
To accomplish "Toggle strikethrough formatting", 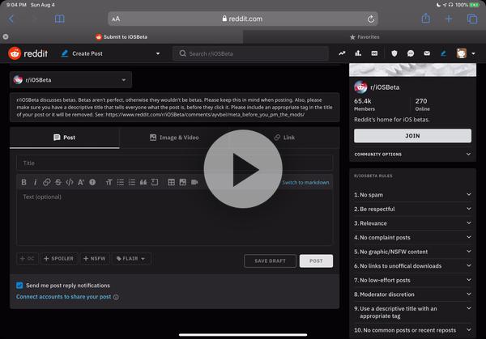I will coord(58,182).
